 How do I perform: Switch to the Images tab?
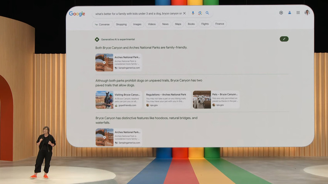[137, 24]
